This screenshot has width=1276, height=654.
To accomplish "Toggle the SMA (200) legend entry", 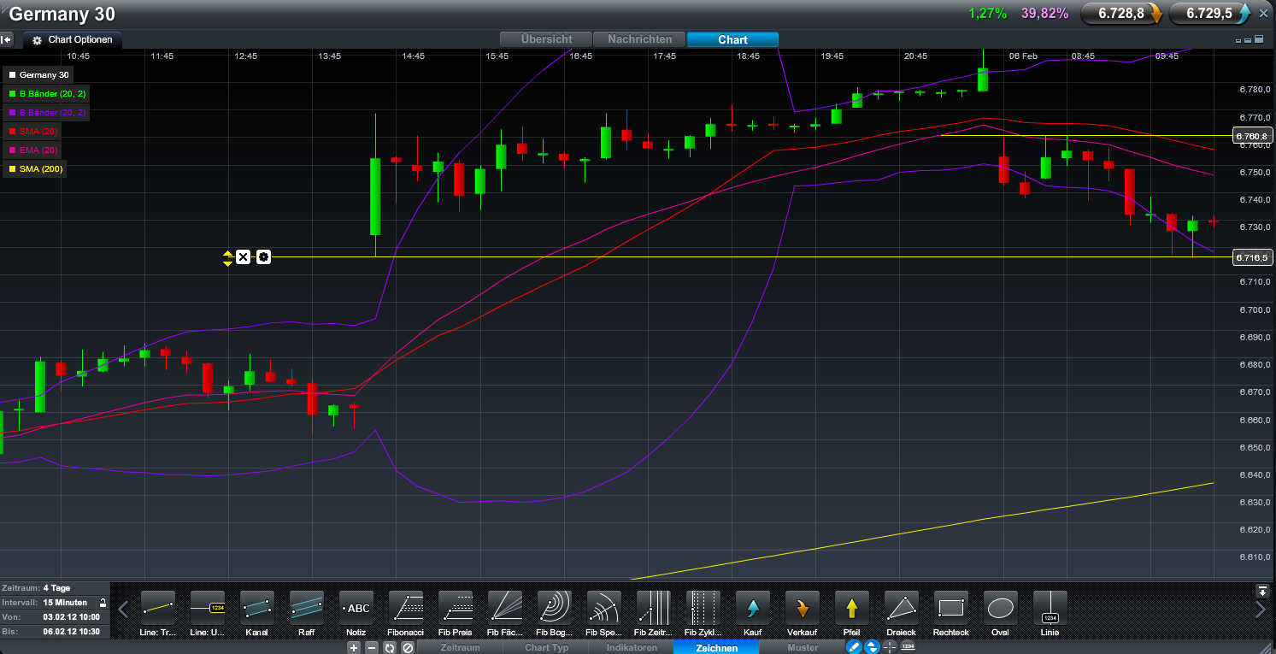I will (35, 168).
